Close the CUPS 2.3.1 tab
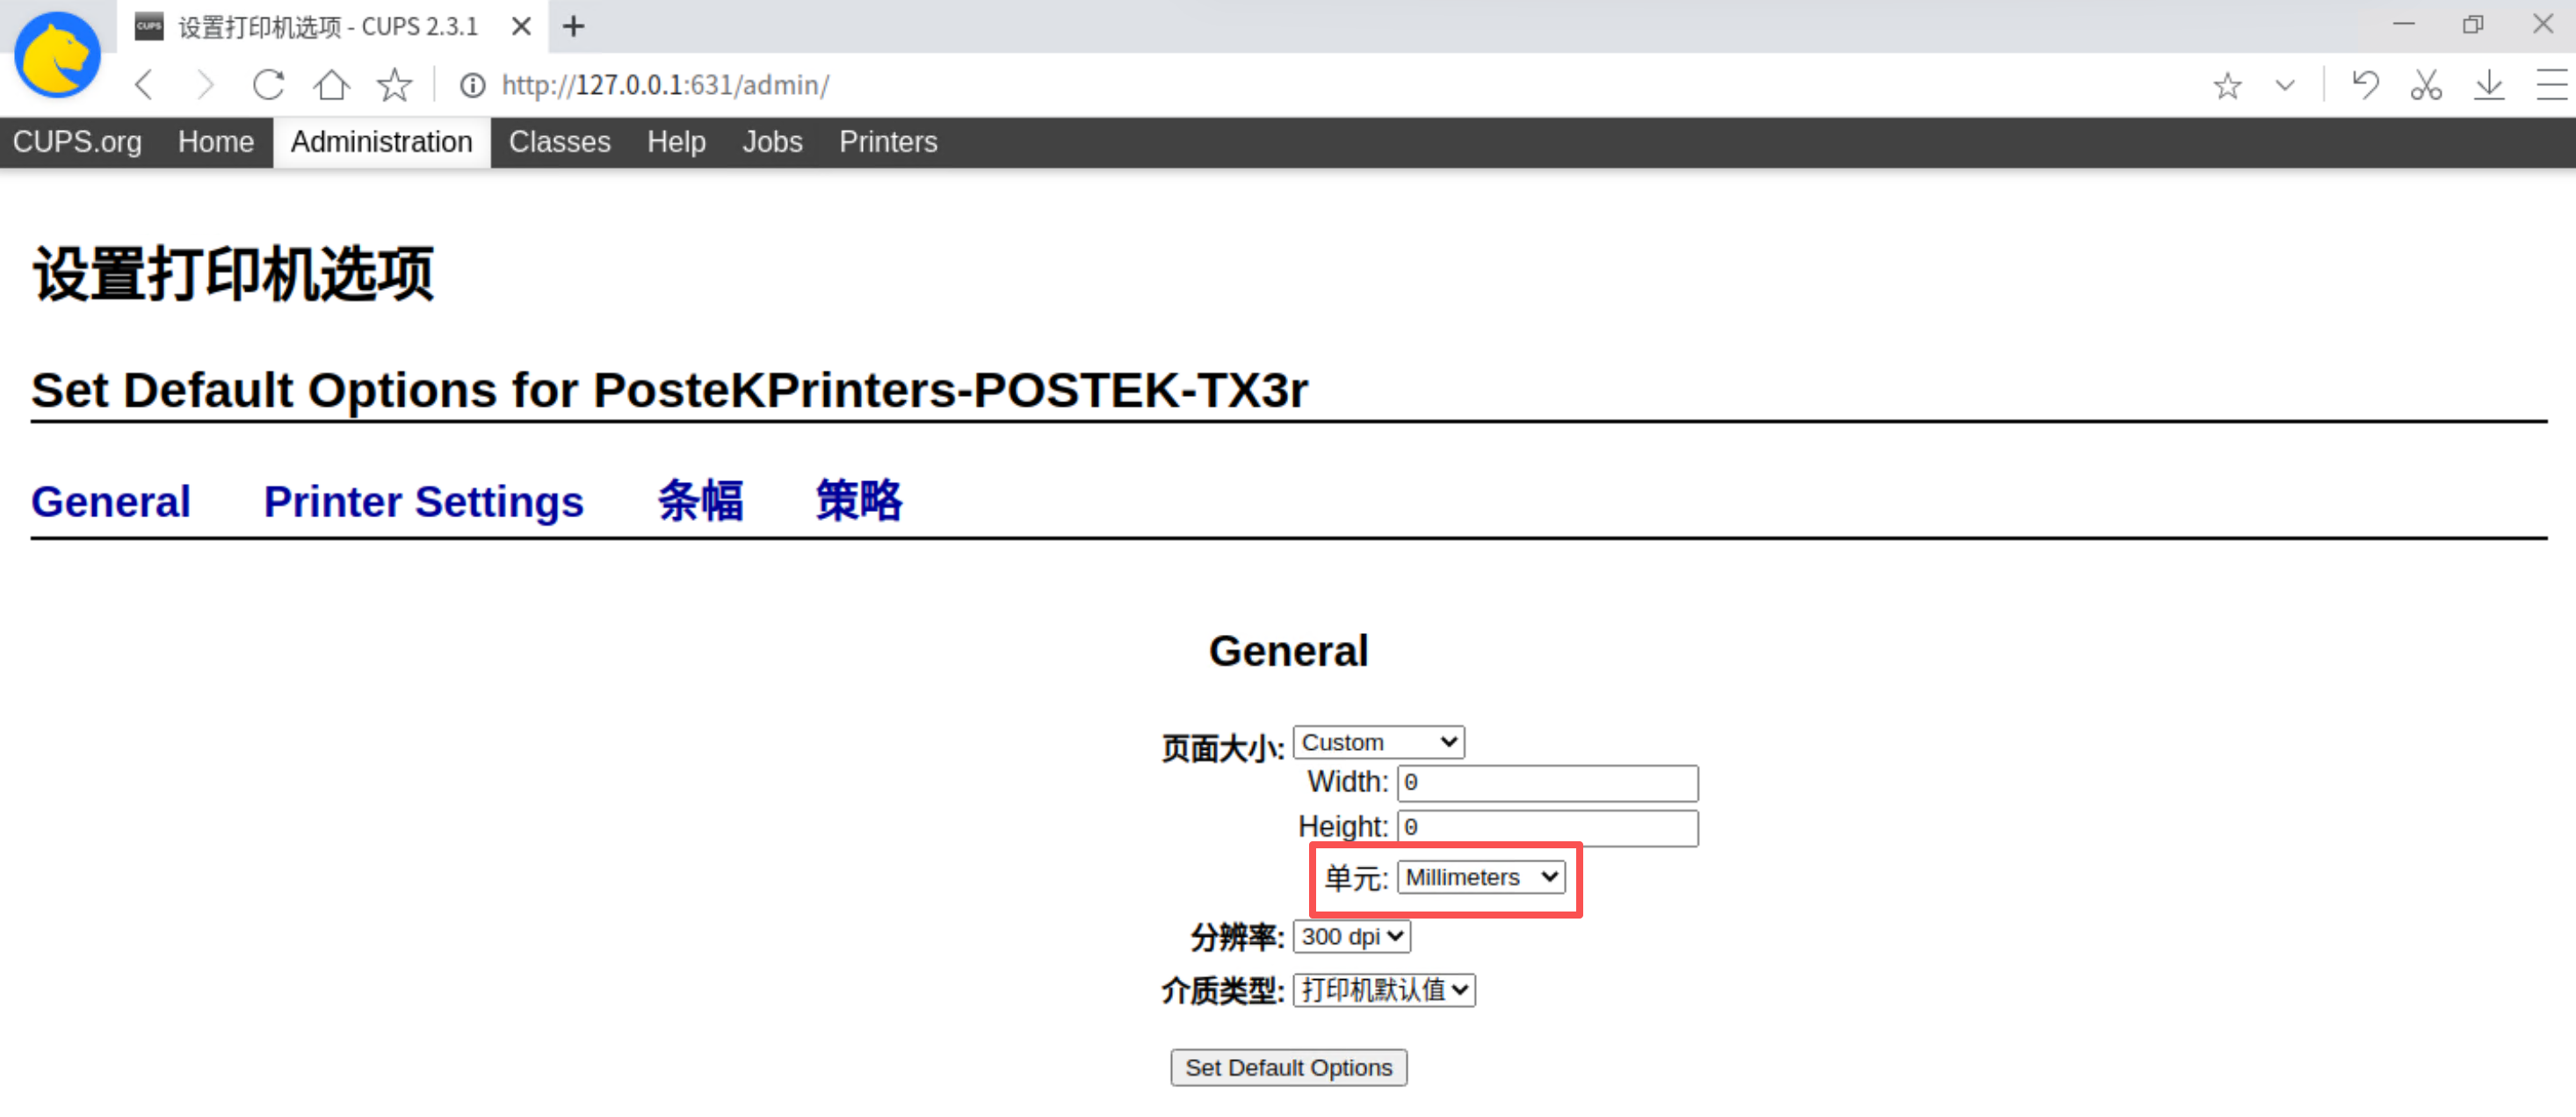 (521, 27)
